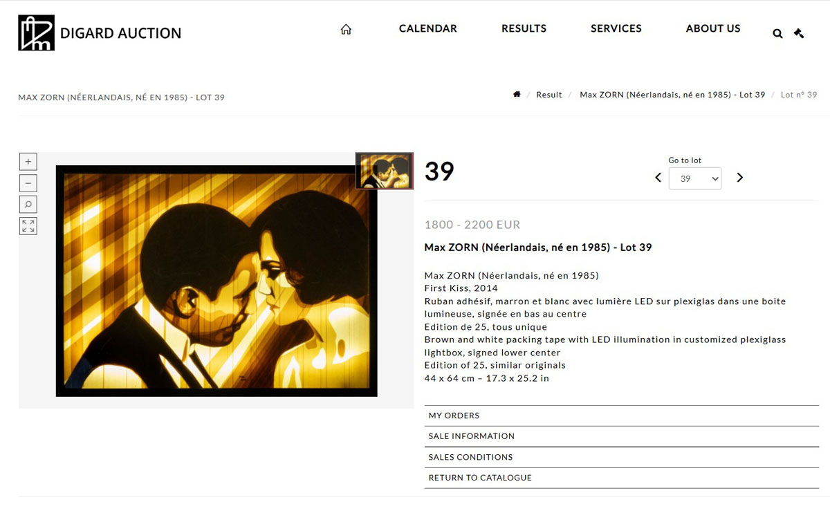Screen dimensions: 830x513
Task: Go to previous lot arrow
Action: click(658, 178)
